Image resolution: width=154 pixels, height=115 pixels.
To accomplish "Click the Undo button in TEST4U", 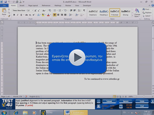I will click(142, 101).
